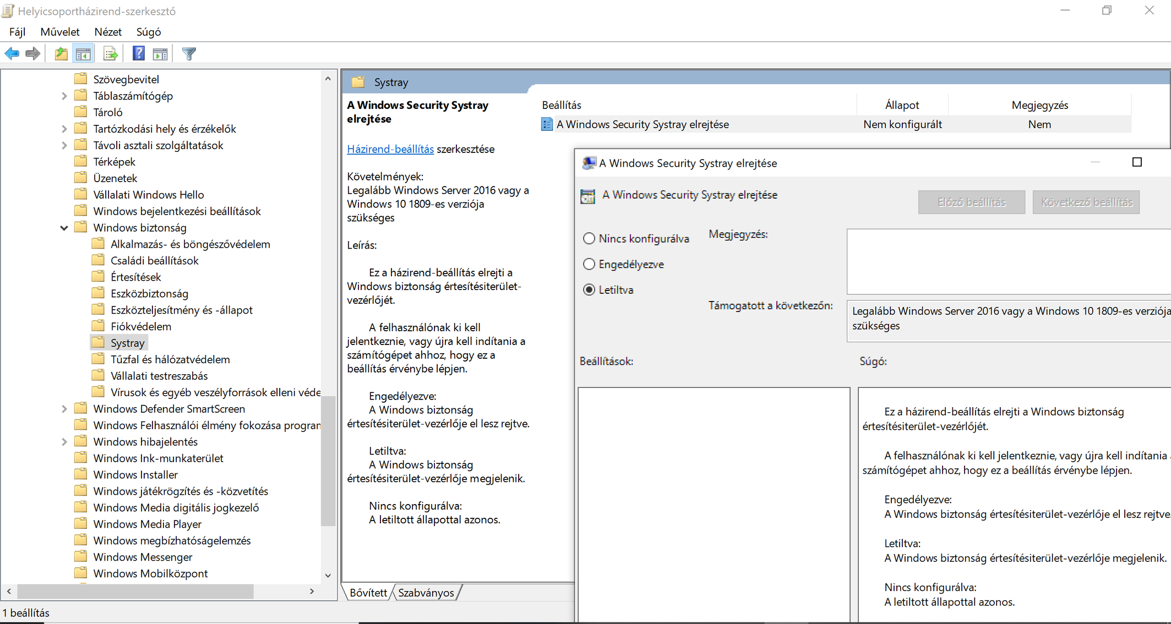Click the Térképek folder icon

pyautogui.click(x=81, y=161)
